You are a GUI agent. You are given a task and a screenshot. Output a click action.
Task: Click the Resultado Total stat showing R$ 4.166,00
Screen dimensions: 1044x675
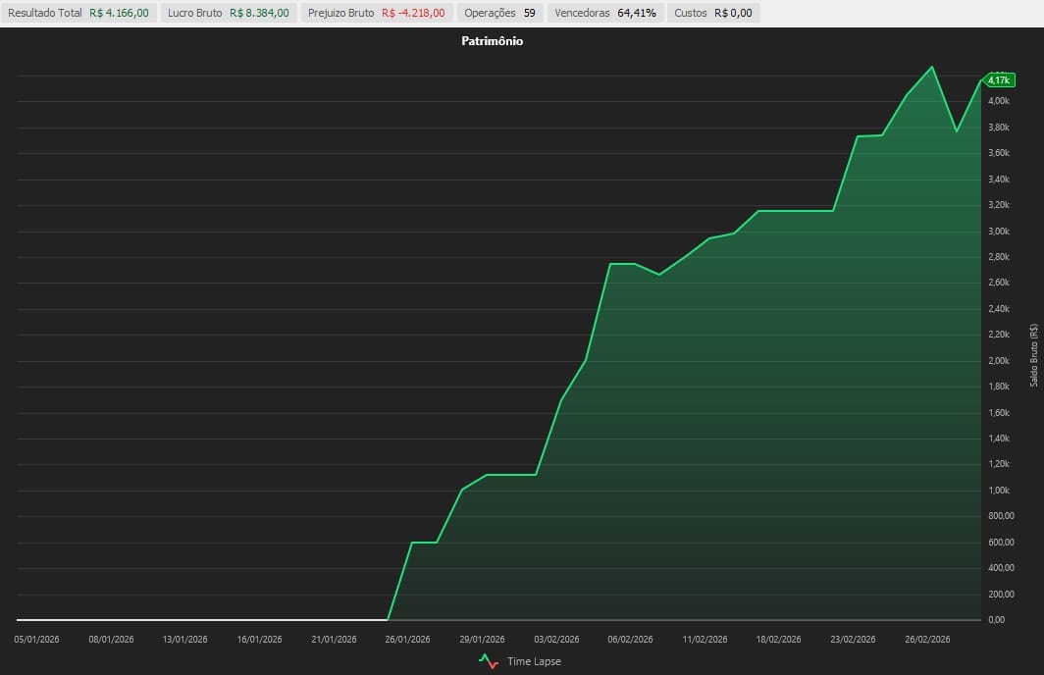[x=78, y=13]
